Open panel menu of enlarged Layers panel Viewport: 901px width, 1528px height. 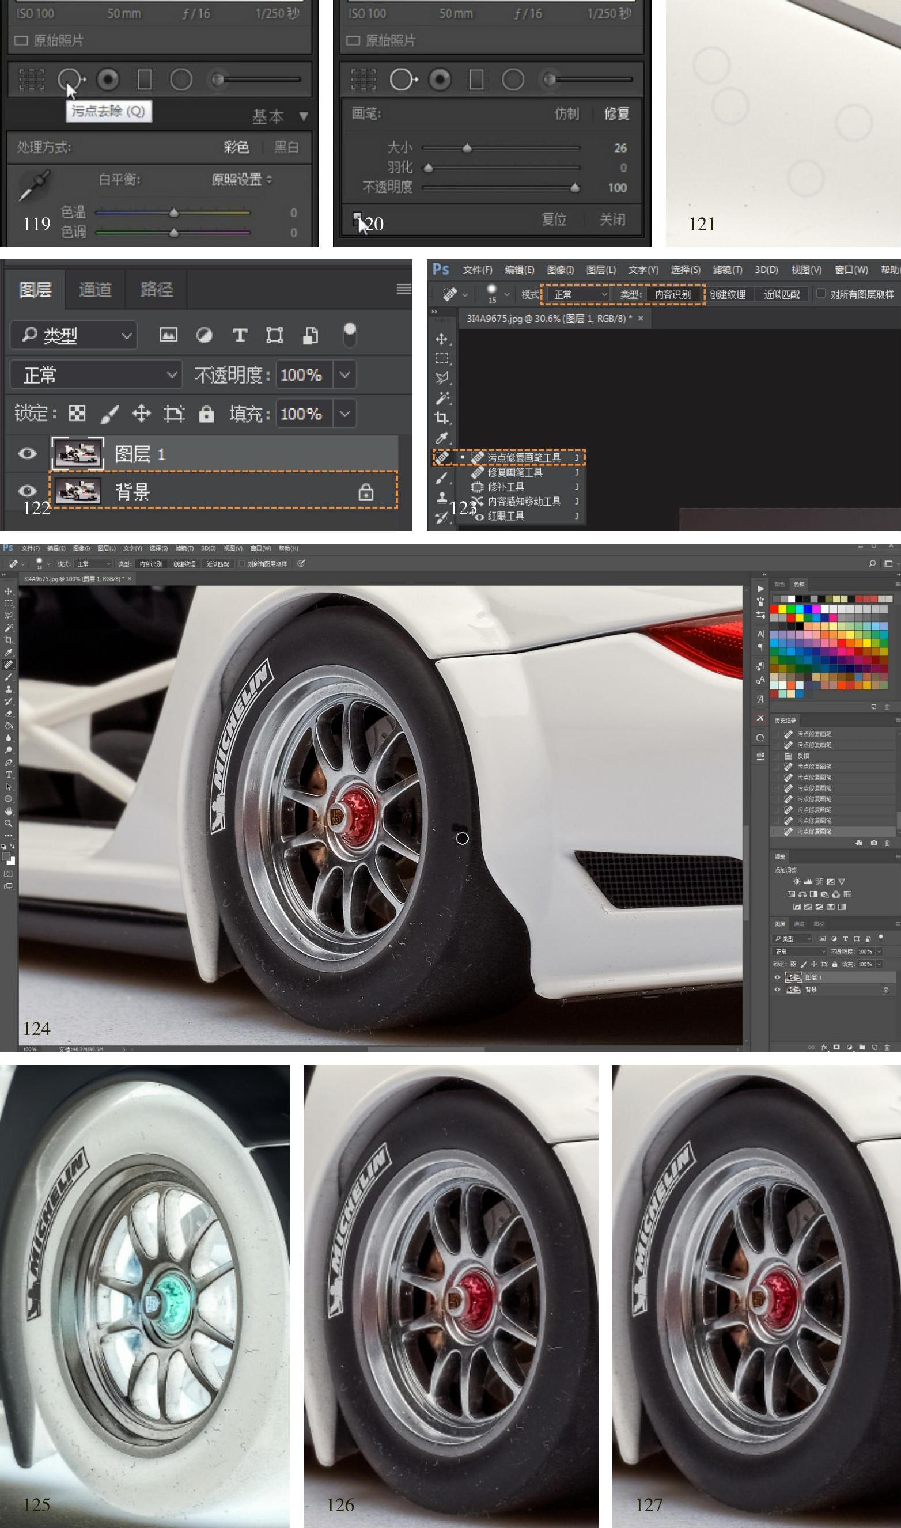tap(403, 289)
